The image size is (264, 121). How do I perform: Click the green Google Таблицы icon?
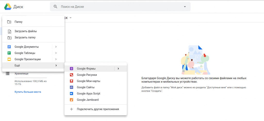click(x=9, y=53)
